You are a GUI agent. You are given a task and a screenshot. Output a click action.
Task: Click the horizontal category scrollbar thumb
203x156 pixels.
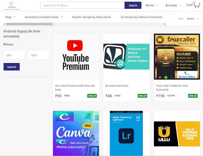click(29, 24)
